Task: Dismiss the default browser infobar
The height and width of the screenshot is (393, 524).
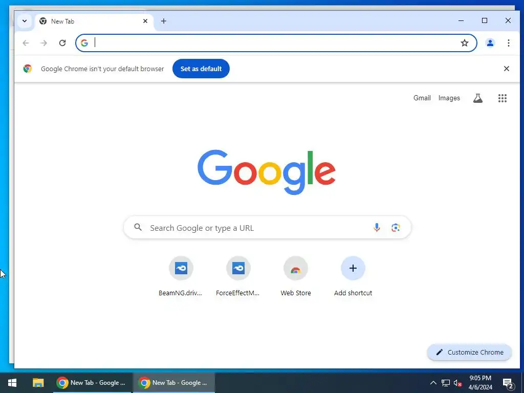Action: pos(506,69)
